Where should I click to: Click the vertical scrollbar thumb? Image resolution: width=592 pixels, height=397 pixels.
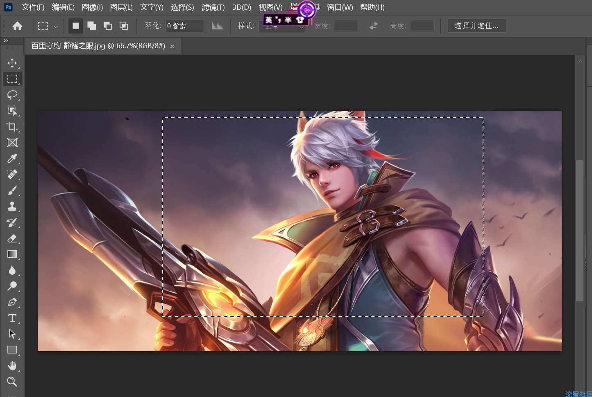click(x=579, y=231)
